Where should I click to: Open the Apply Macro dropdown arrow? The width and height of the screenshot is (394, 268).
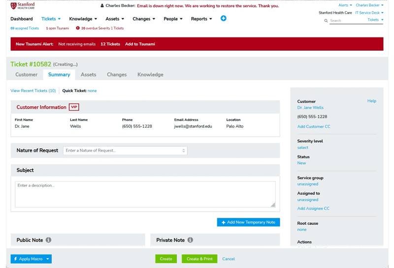click(47, 259)
